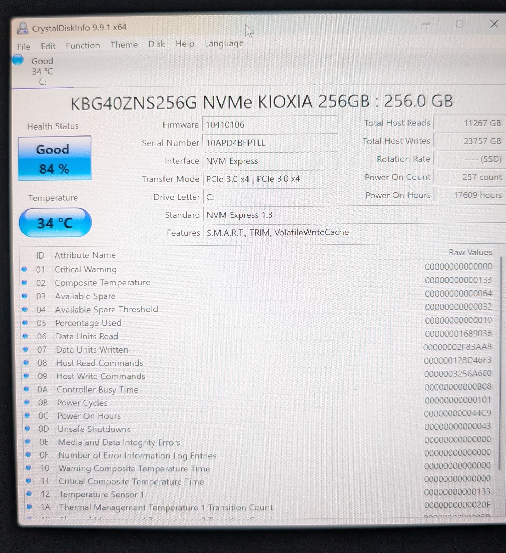Viewport: 506px width, 553px height.
Task: Click the Firmware value field 10410106
Action: (x=270, y=125)
